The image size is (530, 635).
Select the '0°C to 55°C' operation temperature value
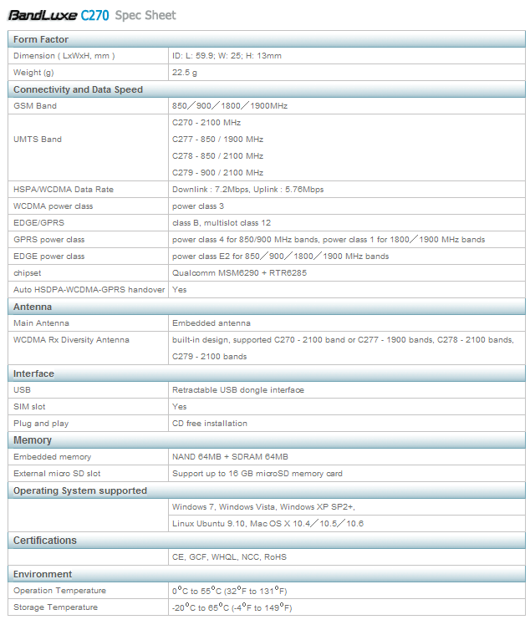[x=229, y=591]
